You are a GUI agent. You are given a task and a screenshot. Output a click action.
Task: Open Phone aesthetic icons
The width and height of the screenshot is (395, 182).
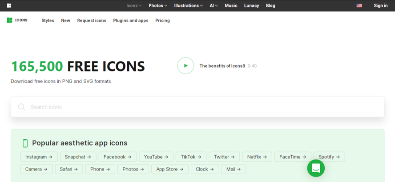click(x=100, y=169)
